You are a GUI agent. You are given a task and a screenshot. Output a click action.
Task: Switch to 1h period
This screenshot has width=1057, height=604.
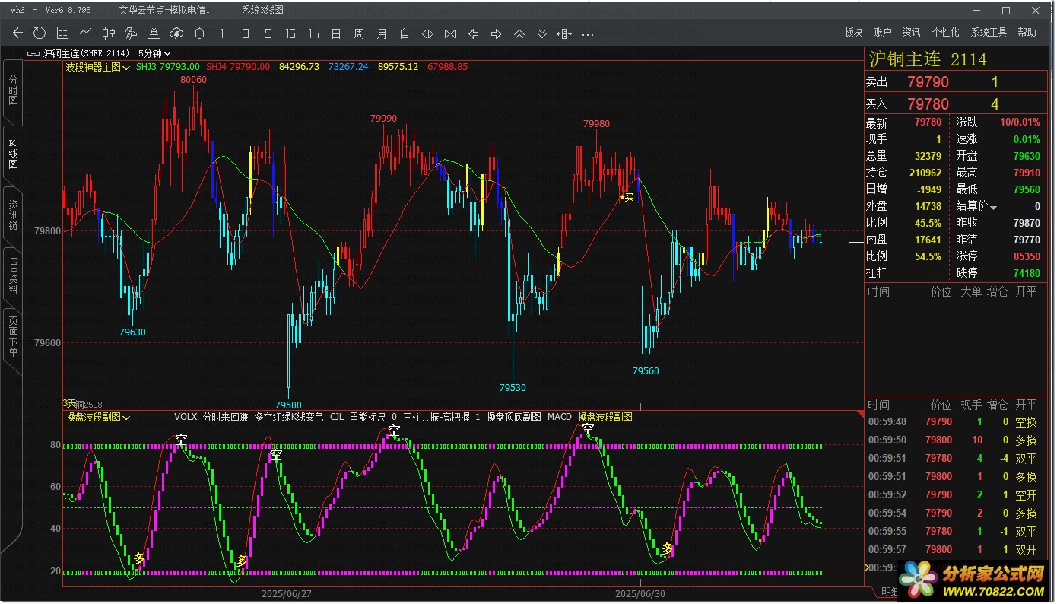(x=313, y=33)
